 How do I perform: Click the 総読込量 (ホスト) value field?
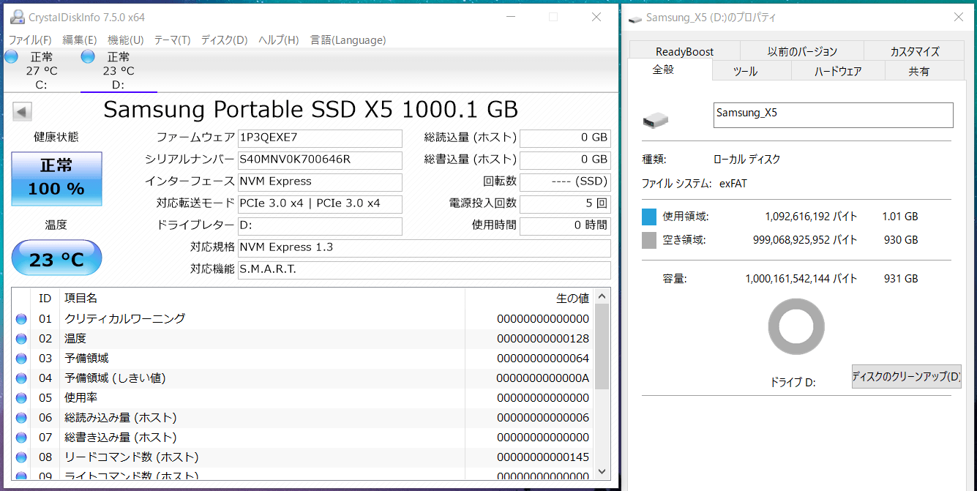click(x=565, y=138)
